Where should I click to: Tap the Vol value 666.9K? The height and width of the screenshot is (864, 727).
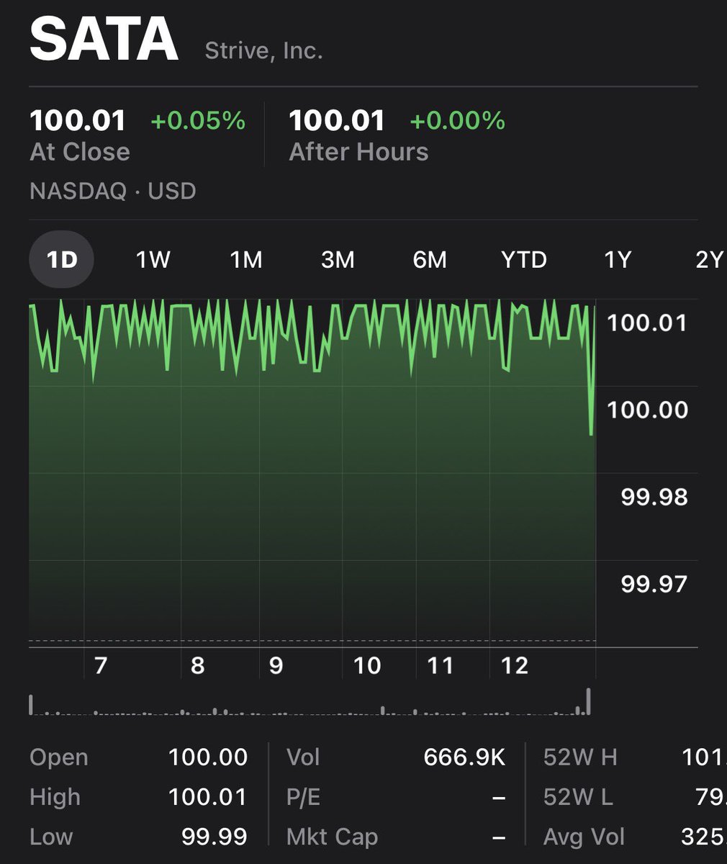click(x=464, y=757)
